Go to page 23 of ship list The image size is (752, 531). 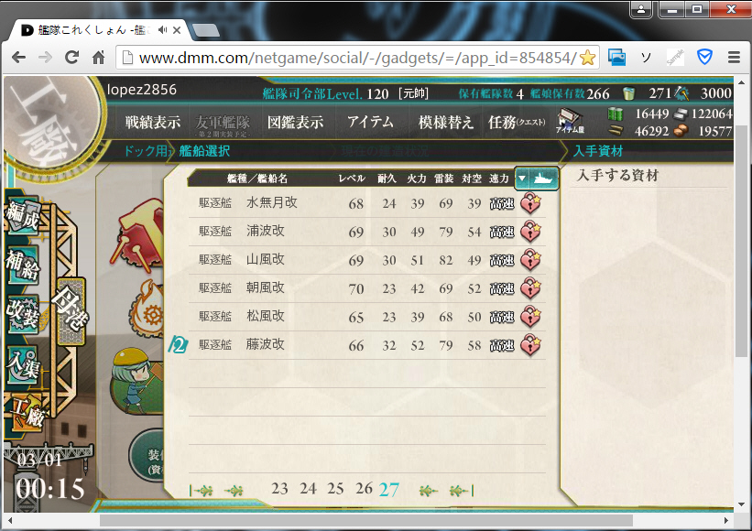[279, 488]
